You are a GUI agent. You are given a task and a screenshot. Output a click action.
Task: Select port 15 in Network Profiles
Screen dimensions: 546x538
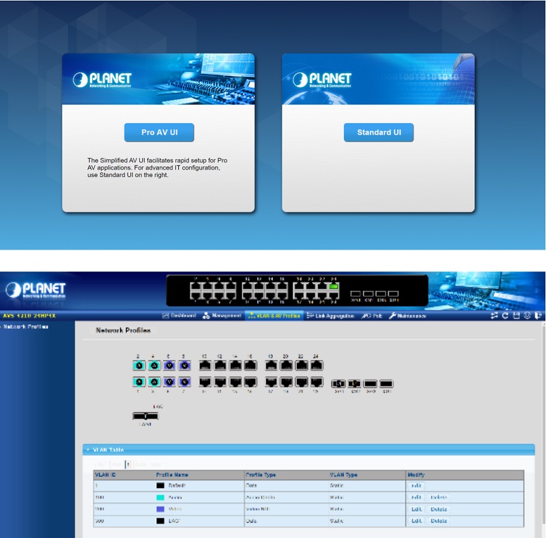coord(250,381)
